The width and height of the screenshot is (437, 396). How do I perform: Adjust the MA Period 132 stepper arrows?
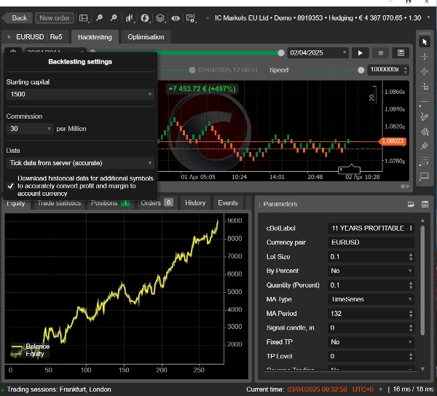coord(411,314)
